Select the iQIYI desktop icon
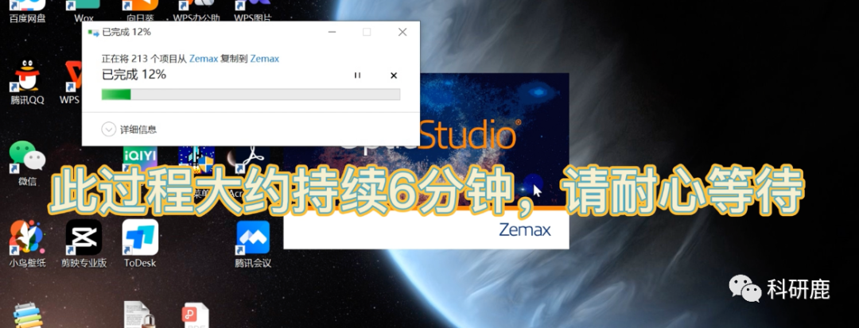The height and width of the screenshot is (328, 859). [140, 155]
